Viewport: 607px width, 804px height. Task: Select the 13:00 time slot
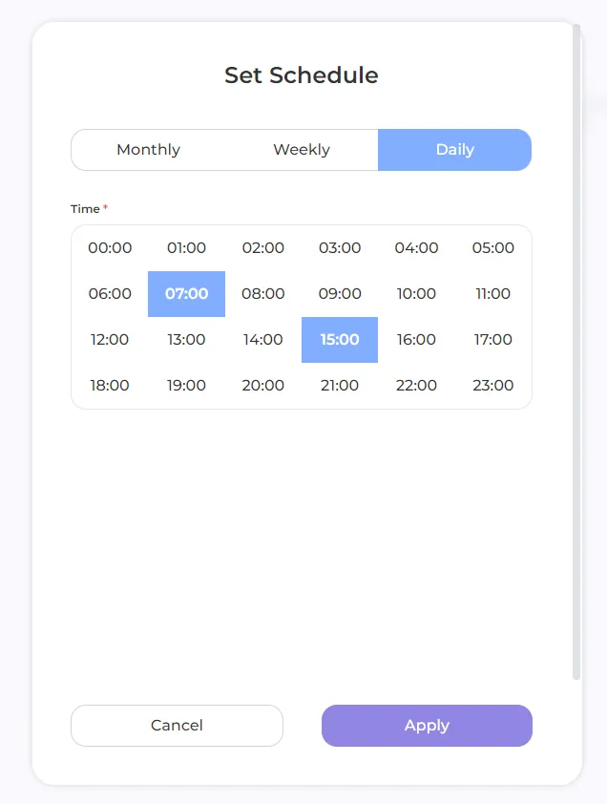(186, 340)
